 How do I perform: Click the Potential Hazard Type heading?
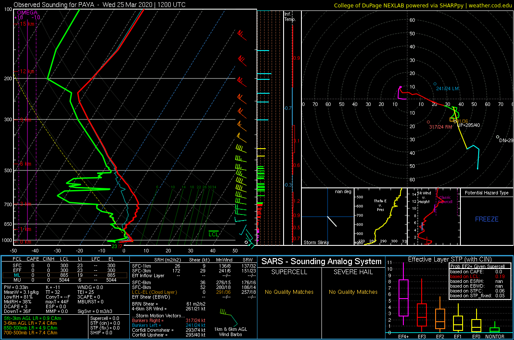[x=487, y=193]
